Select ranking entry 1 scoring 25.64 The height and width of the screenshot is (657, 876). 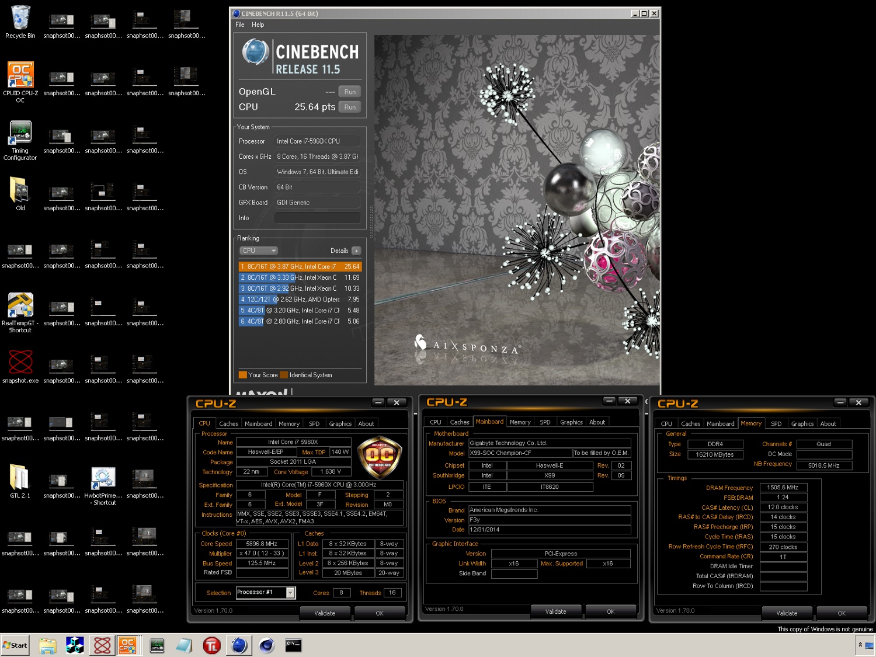click(x=300, y=266)
